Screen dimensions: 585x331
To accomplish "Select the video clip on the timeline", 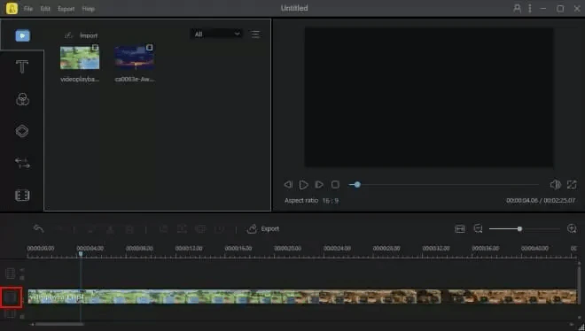I will [x=302, y=296].
